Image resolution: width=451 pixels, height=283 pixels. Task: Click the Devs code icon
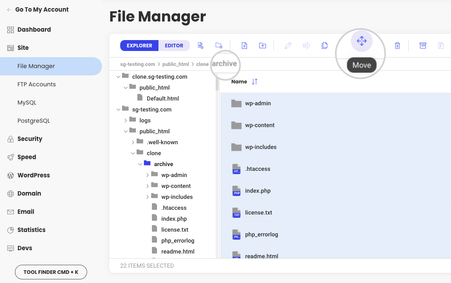click(11, 248)
